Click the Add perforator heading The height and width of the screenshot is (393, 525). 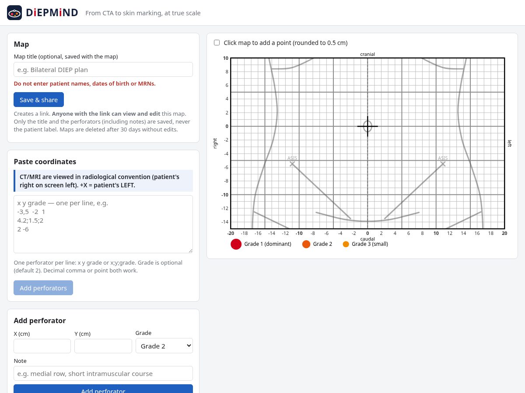tap(40, 321)
